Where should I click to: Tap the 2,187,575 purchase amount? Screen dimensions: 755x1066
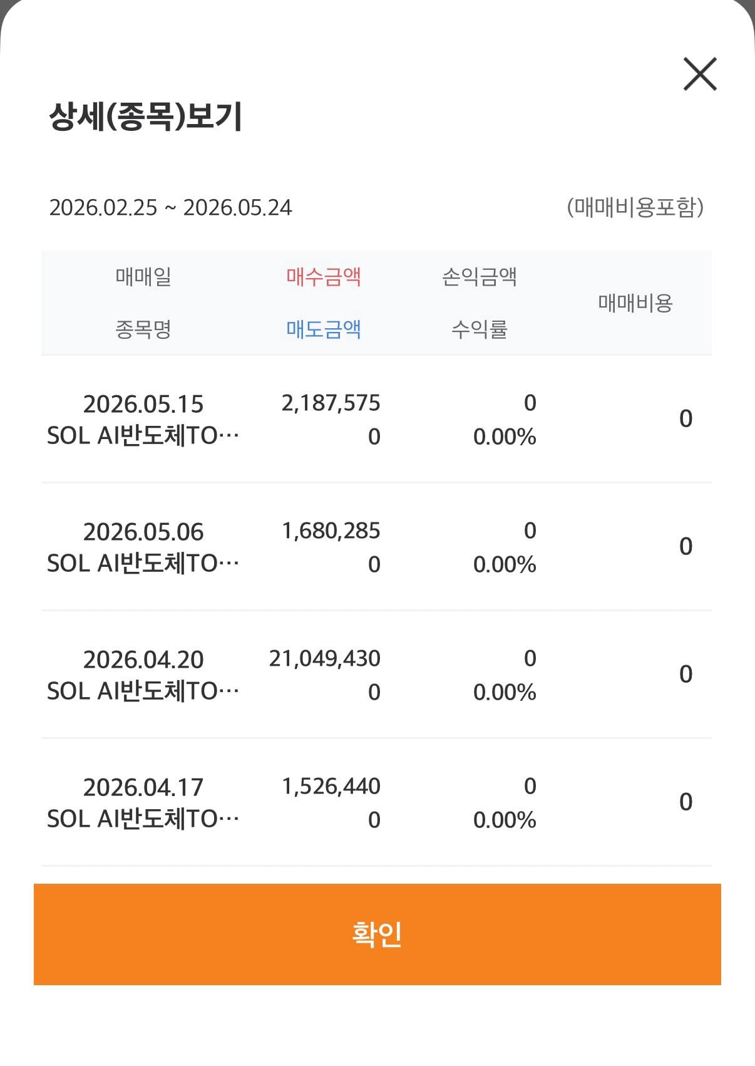coord(331,403)
